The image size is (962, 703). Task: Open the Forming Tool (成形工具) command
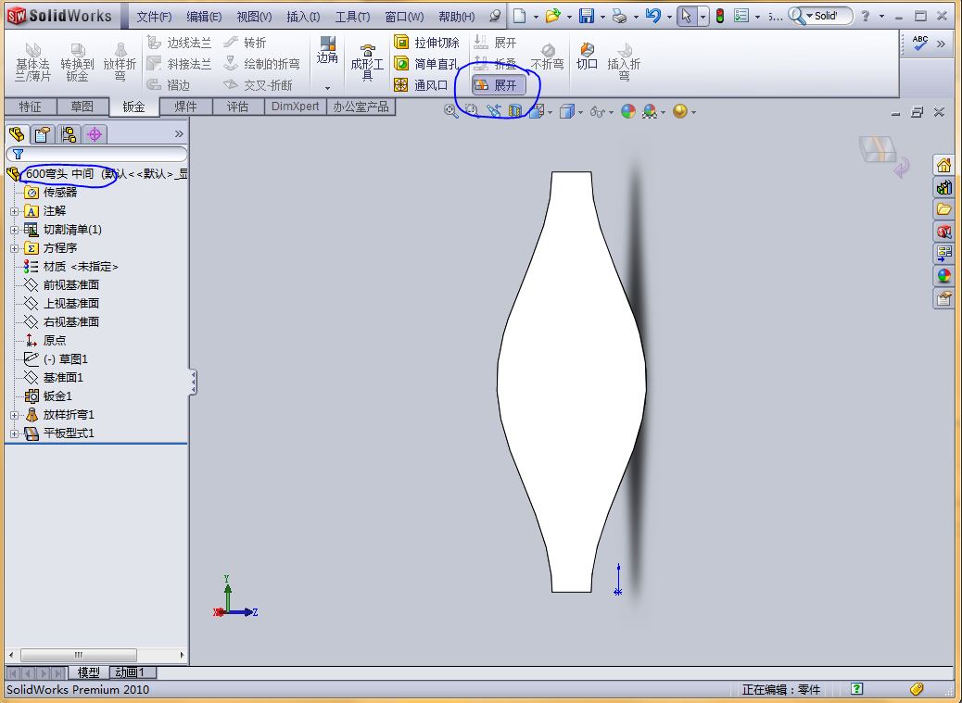(367, 63)
